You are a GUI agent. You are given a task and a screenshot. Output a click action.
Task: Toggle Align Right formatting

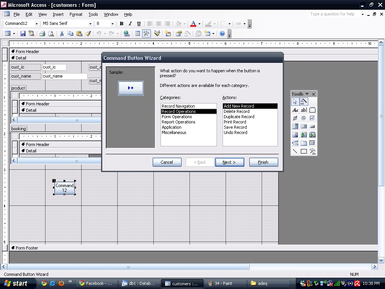tap(167, 24)
